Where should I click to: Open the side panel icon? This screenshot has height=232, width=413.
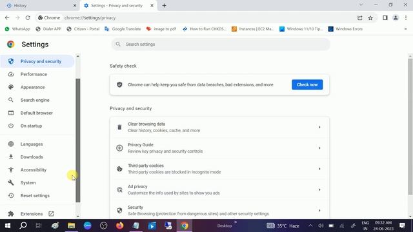point(385,17)
